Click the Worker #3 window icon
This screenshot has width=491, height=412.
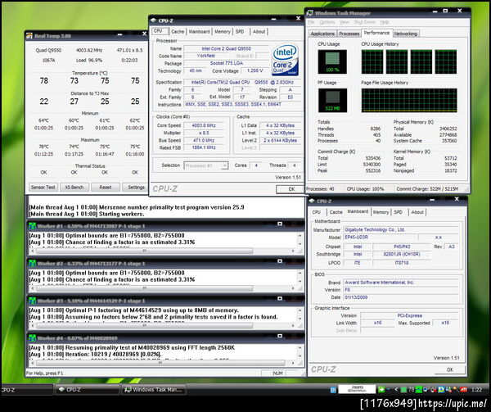[32, 301]
